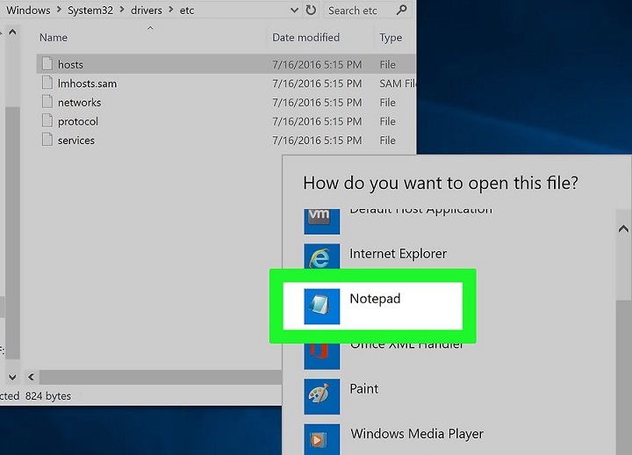Viewport: 632px width, 455px height.
Task: Click the date modified of protocol
Action: point(317,121)
